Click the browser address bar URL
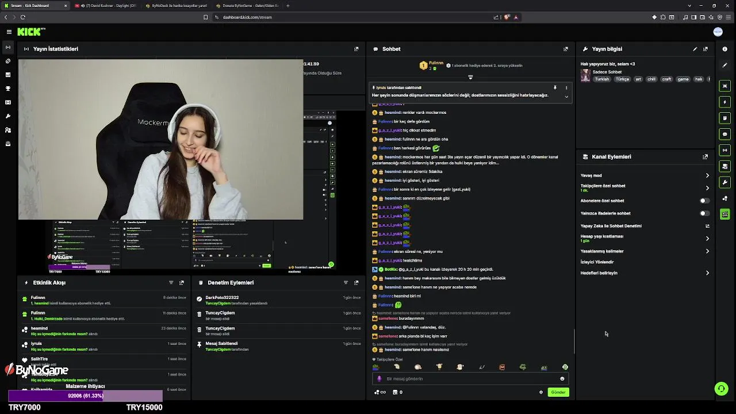This screenshot has height=414, width=736. tap(247, 17)
